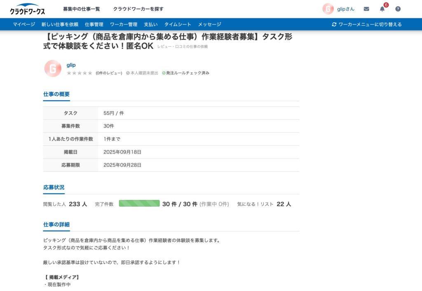Click the help question mark icon
Screen dimensions: 422x291
398,9
